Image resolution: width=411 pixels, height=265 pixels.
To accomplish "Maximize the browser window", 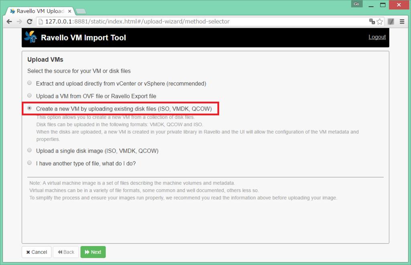I will [383, 5].
